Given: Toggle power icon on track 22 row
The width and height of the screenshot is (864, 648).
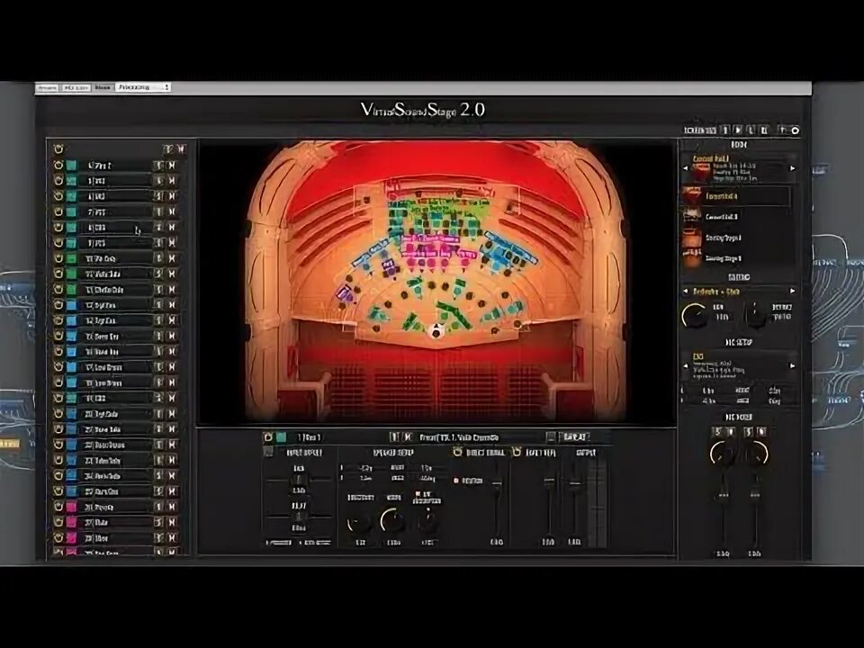Looking at the screenshot, I should coord(58,445).
